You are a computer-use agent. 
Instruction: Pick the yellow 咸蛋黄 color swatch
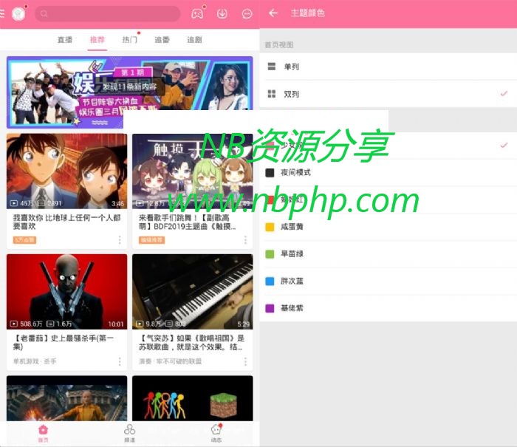270,227
